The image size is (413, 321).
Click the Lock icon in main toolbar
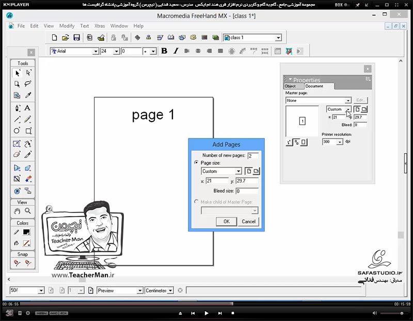tap(113, 38)
